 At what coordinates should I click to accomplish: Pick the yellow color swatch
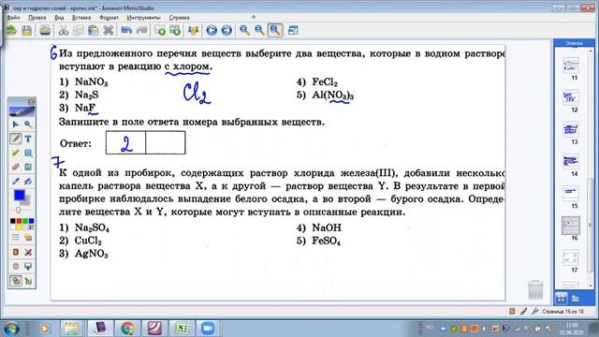tap(19, 227)
